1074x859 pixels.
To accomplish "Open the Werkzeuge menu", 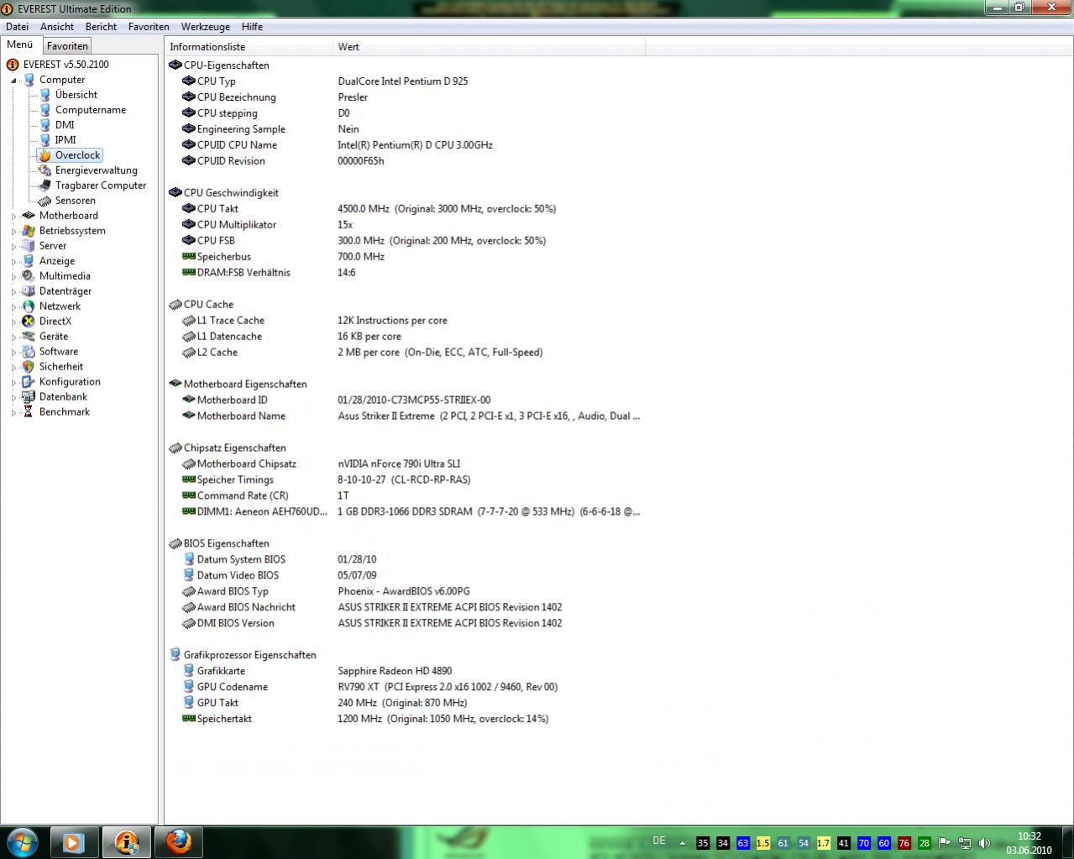I will (205, 26).
